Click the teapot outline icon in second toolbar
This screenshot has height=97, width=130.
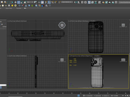click(6, 6)
